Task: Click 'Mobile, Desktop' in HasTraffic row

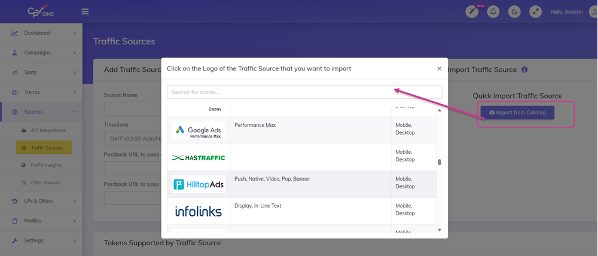Action: click(405, 156)
